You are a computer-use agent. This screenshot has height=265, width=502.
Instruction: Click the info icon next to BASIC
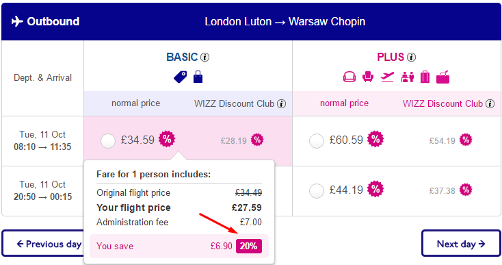(x=205, y=58)
